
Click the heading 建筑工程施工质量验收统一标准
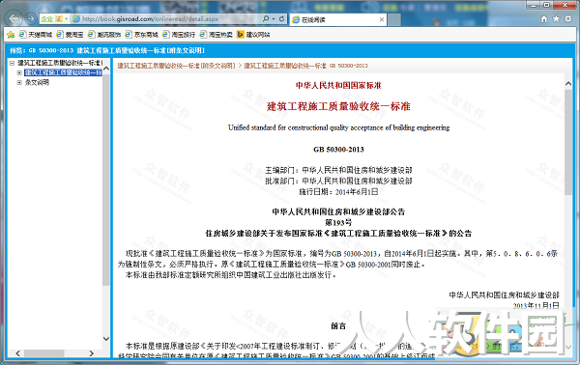click(x=338, y=106)
